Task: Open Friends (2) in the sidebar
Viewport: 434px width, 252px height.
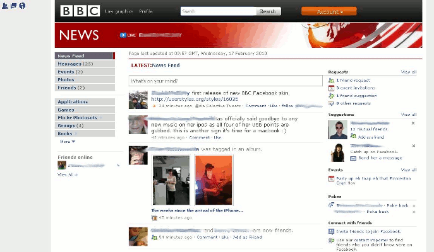Action: [85, 88]
